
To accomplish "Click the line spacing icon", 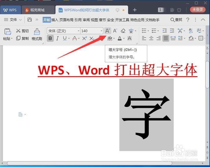I will pos(180,38).
